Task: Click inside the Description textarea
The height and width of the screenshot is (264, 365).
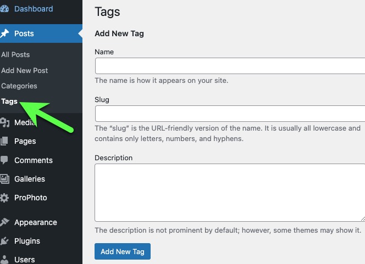Action: (230, 193)
